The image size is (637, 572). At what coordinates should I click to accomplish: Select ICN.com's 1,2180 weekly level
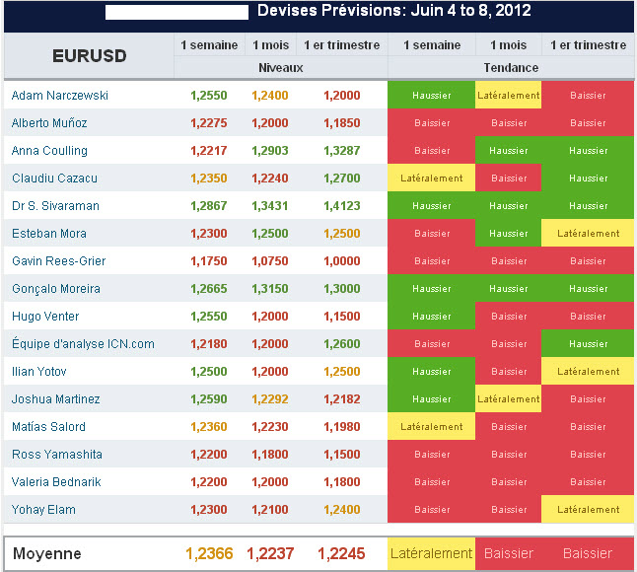click(x=209, y=344)
